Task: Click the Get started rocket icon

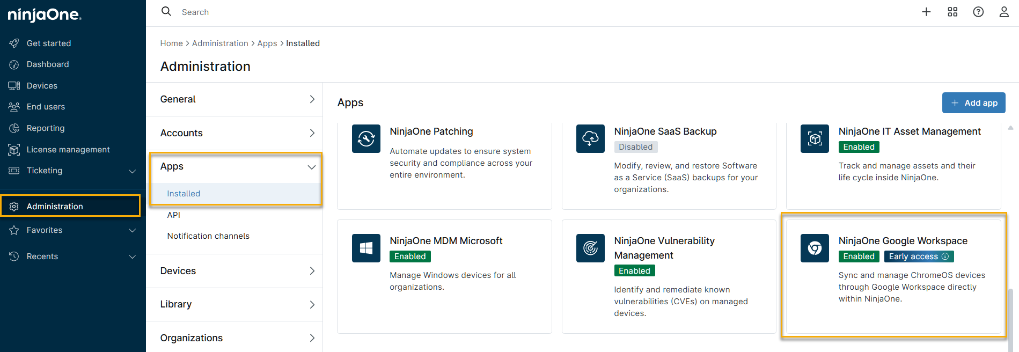Action: point(14,43)
